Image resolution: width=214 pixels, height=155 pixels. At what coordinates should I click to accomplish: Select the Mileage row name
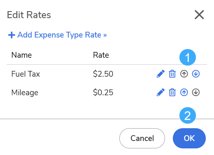click(x=25, y=92)
